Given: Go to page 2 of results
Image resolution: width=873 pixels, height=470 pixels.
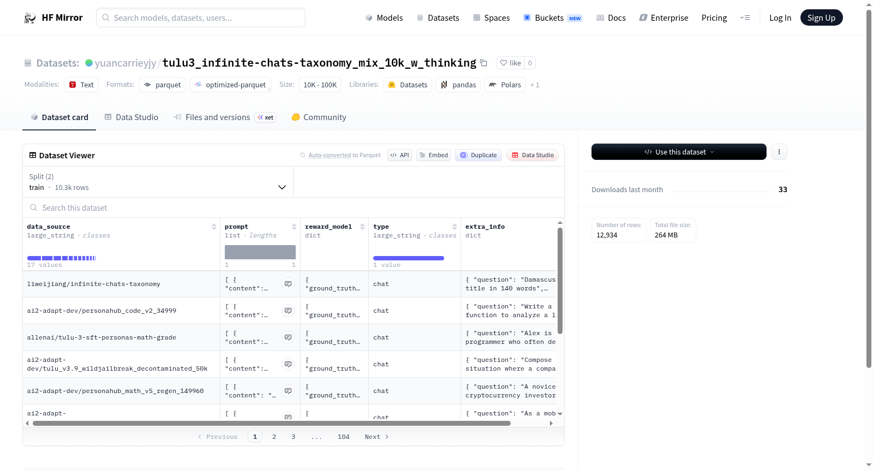Looking at the screenshot, I should point(274,437).
